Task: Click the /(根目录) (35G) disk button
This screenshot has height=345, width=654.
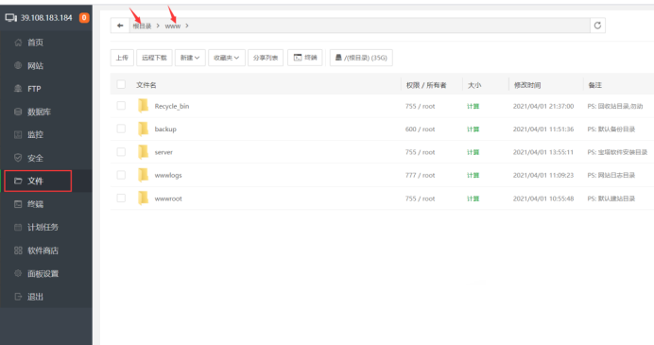Action: click(x=361, y=58)
